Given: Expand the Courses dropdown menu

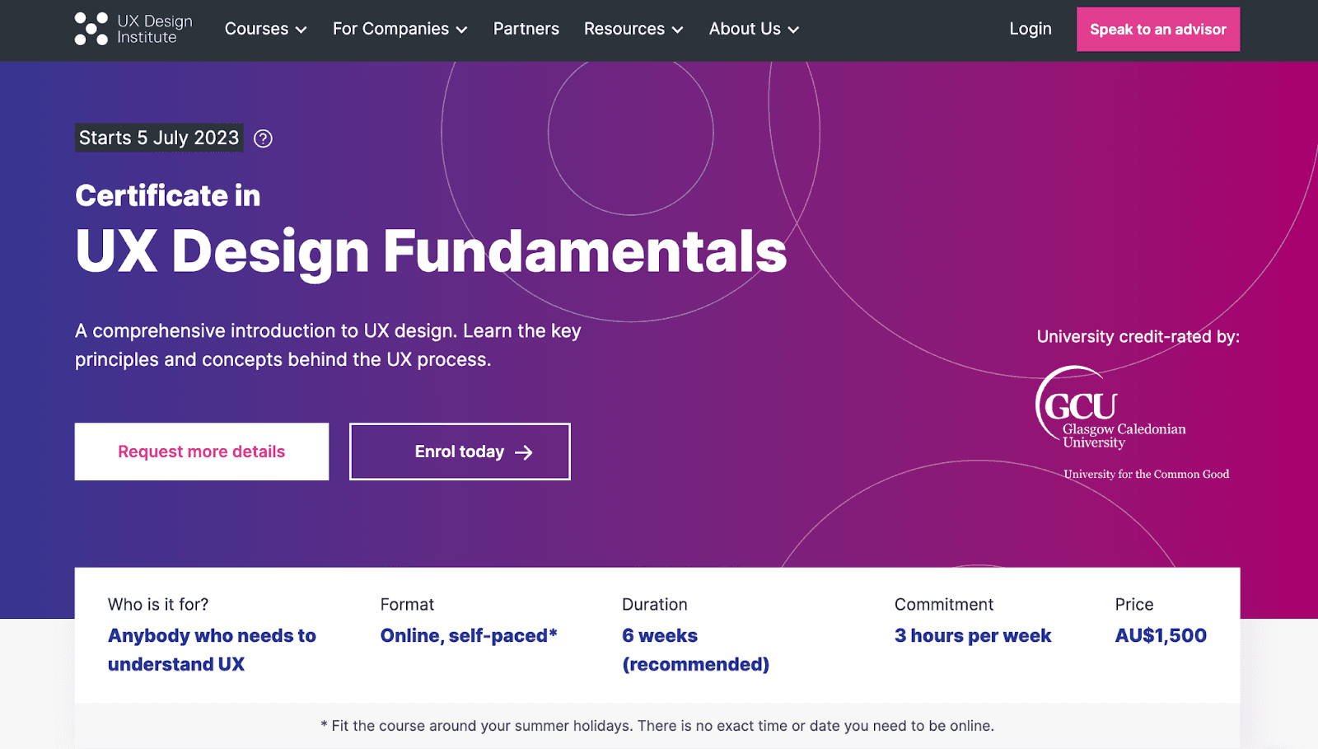Looking at the screenshot, I should 264,29.
